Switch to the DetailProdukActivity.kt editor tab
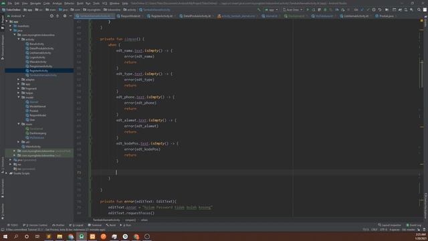This screenshot has height=241, width=428. pyautogui.click(x=197, y=16)
